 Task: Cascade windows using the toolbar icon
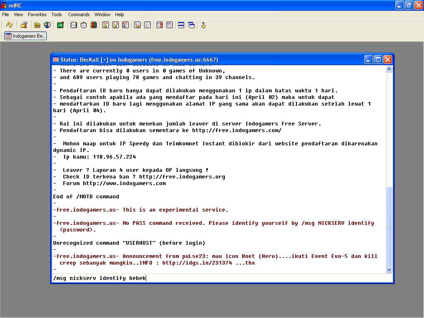coord(191,25)
